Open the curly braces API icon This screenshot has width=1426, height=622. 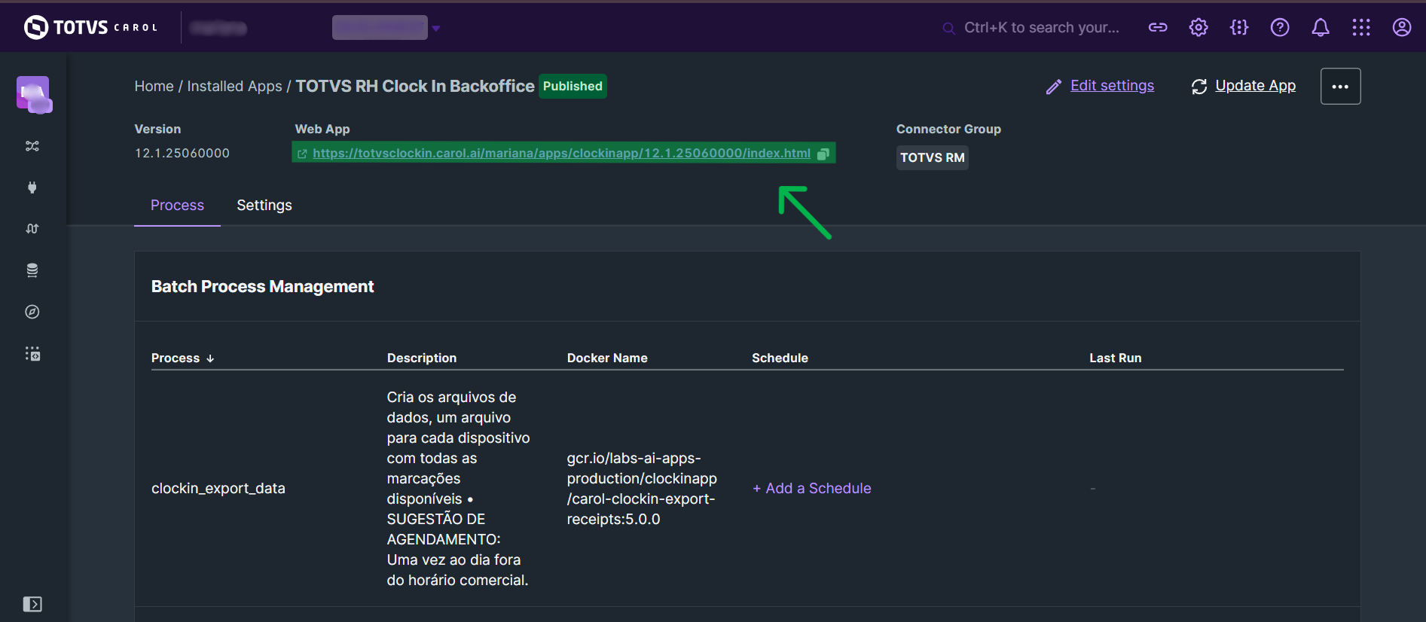[x=1239, y=28]
